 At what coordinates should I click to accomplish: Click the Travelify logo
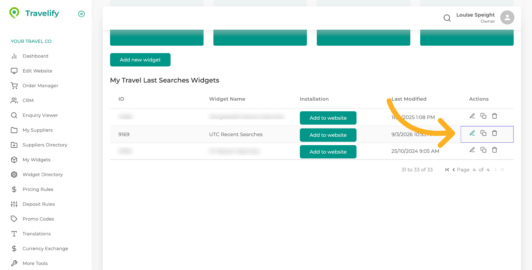point(34,13)
